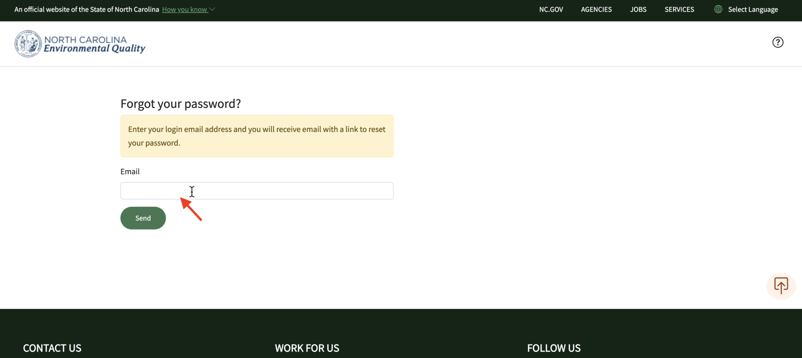Click the FOLLOW US footer heading

tap(553, 348)
